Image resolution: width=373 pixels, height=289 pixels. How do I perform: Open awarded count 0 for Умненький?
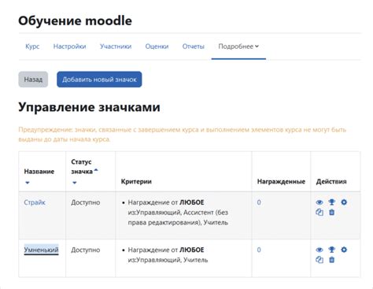[259, 250]
